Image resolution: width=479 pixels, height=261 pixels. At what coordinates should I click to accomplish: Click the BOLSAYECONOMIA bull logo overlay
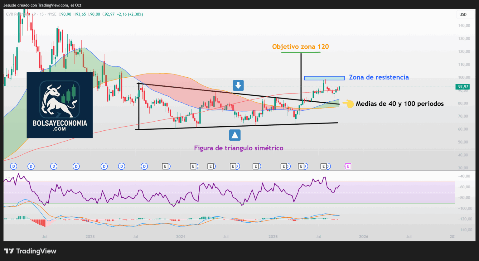59,105
